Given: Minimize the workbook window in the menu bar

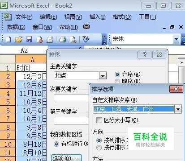Looking at the screenshot, I should (x=164, y=28).
